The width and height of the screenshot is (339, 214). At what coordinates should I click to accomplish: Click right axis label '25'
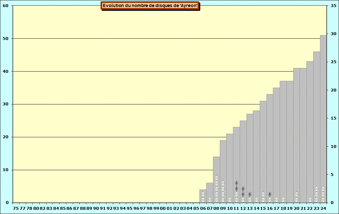pyautogui.click(x=334, y=62)
